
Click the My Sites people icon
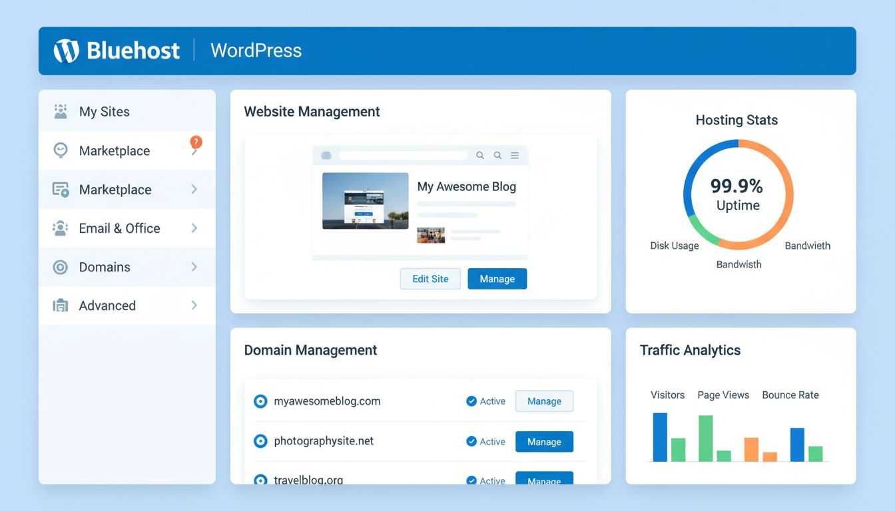(x=61, y=111)
